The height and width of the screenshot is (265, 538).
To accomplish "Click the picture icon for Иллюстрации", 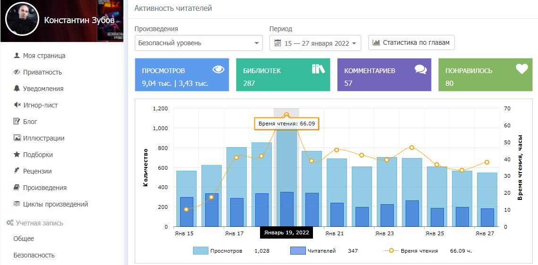I will tap(17, 138).
